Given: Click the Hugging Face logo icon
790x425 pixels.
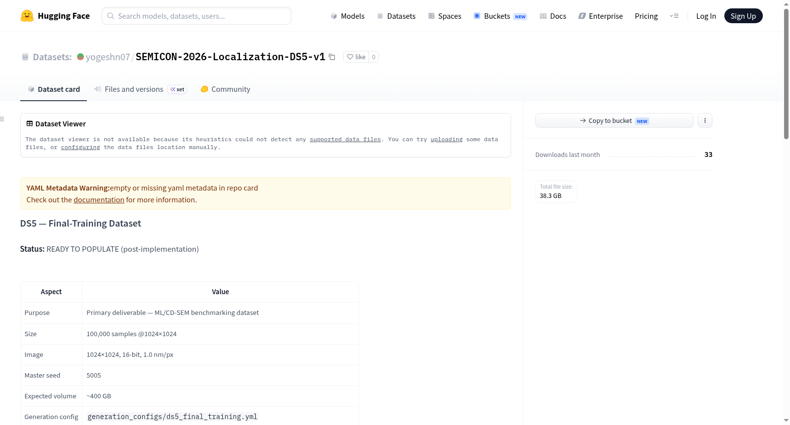Looking at the screenshot, I should [27, 16].
